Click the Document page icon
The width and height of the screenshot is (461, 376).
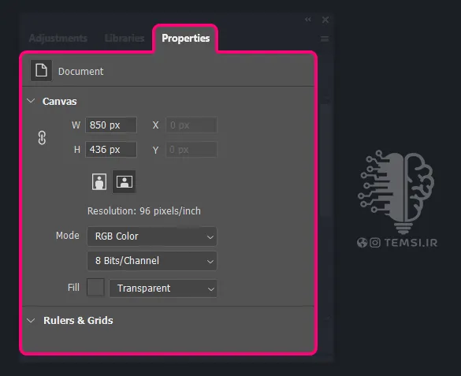point(41,71)
